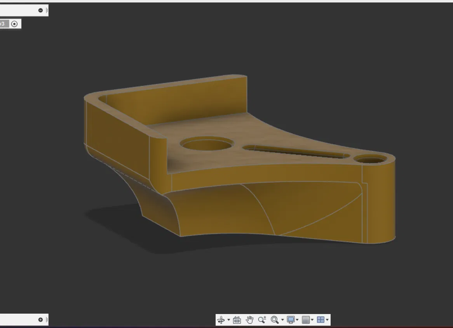The height and width of the screenshot is (328, 453).
Task: Open the Grid and Snaps icon
Action: click(x=306, y=320)
